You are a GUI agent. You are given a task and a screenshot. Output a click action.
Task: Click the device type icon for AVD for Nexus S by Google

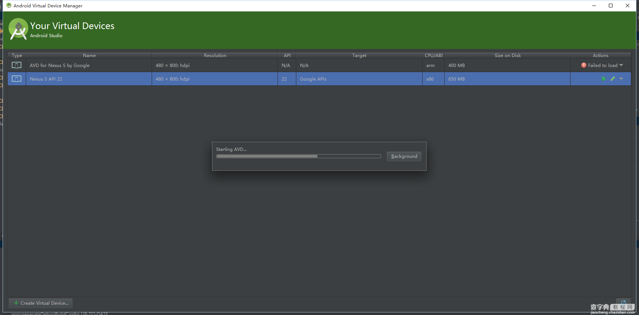[17, 65]
